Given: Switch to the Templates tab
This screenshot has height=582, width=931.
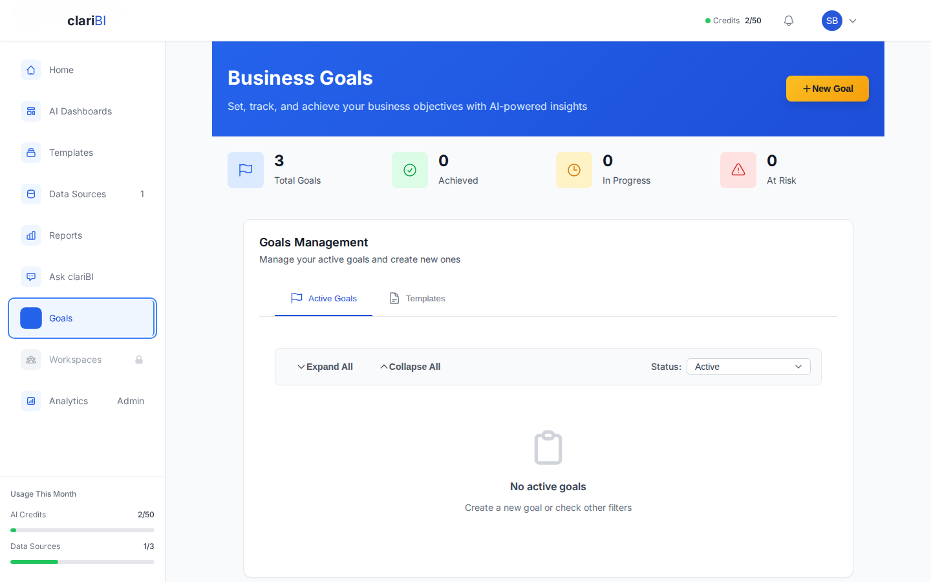Looking at the screenshot, I should pyautogui.click(x=417, y=298).
